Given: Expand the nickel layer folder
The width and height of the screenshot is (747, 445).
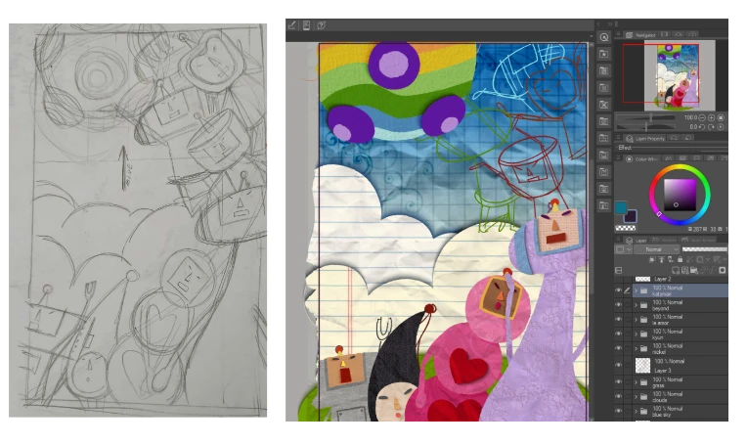Looking at the screenshot, I should point(636,348).
